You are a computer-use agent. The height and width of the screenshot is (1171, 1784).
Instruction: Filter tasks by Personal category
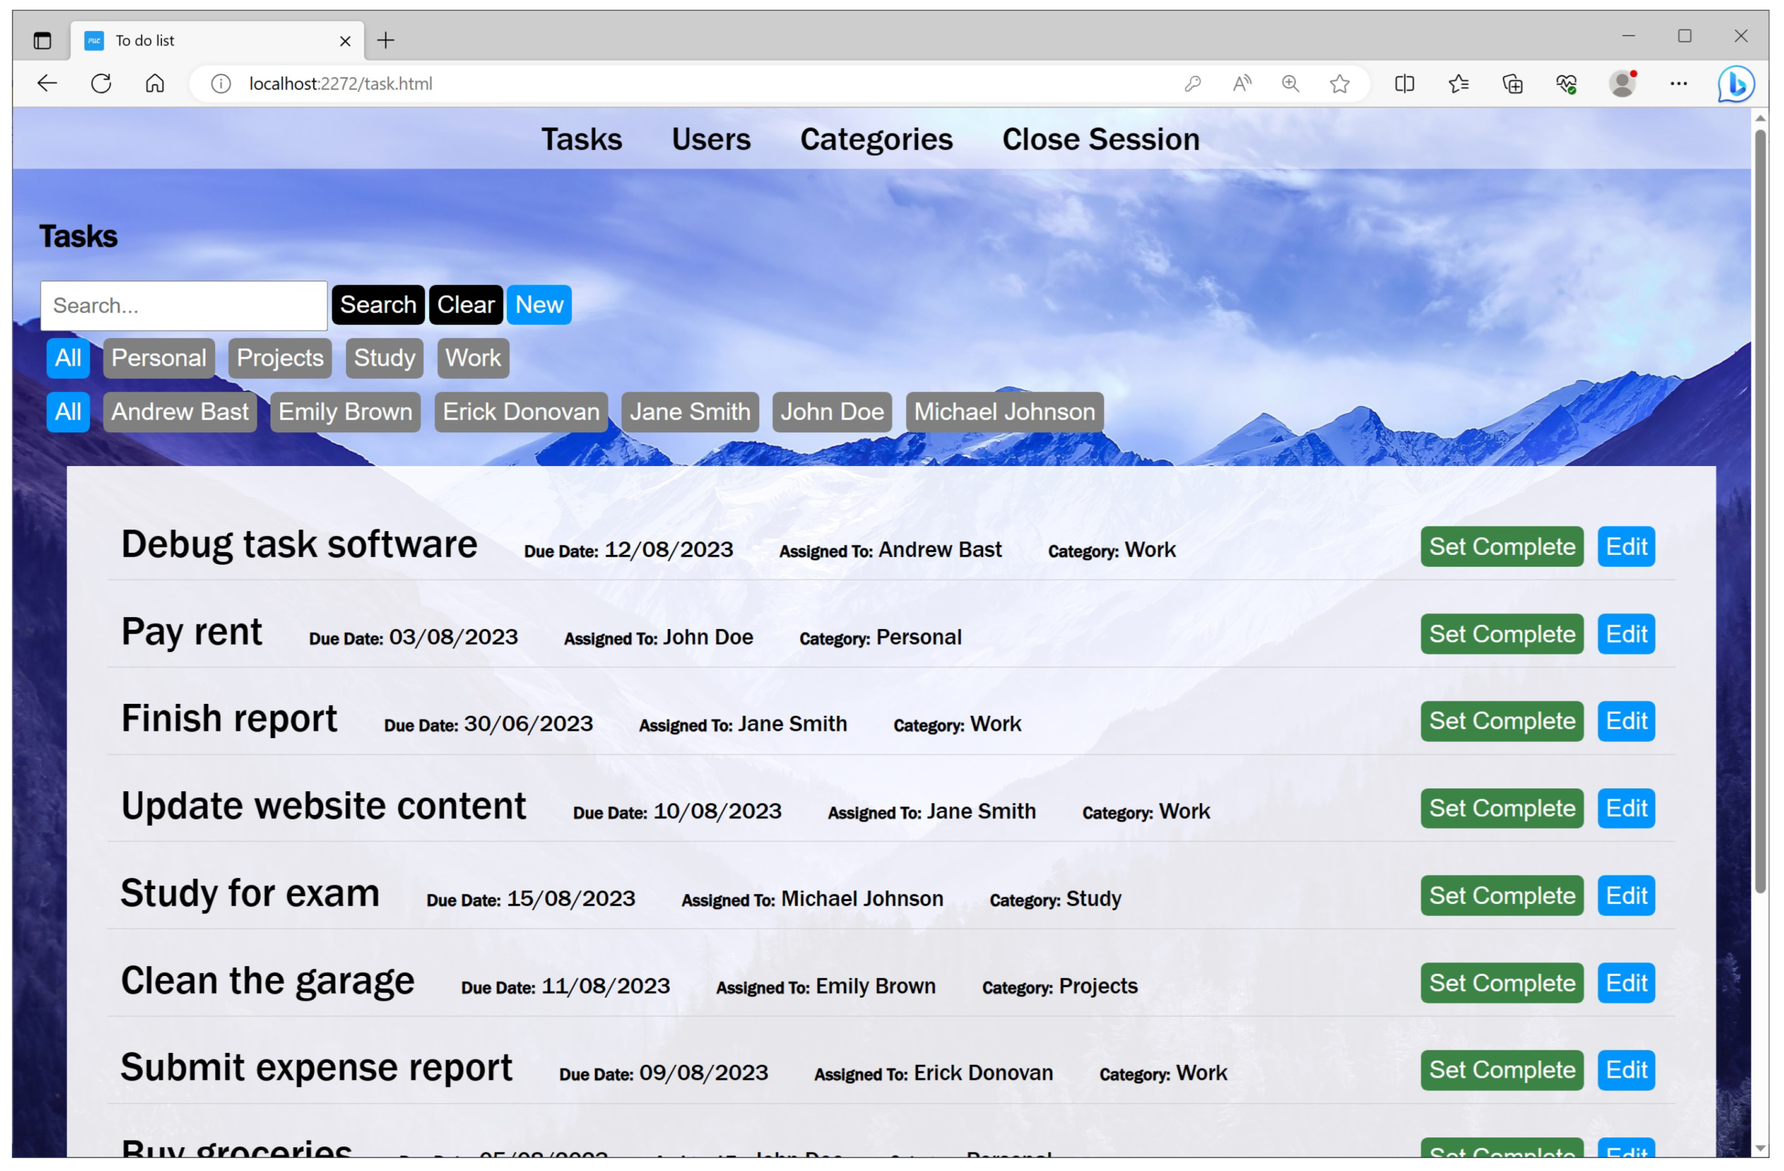pos(159,358)
